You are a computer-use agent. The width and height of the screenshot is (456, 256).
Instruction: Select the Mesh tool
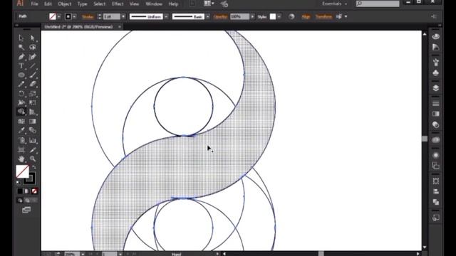[21, 122]
